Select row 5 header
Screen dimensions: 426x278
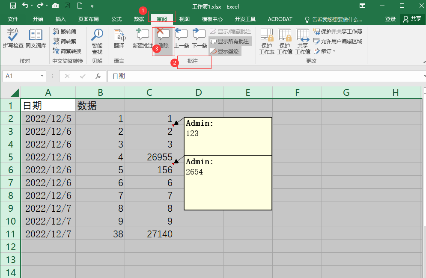click(x=11, y=157)
